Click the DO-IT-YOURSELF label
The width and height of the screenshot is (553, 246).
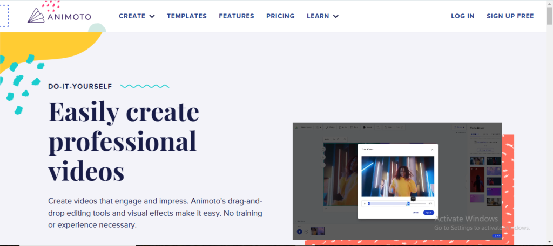pyautogui.click(x=80, y=86)
